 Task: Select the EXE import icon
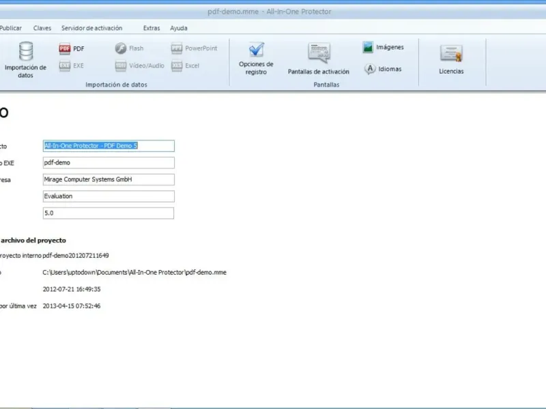pyautogui.click(x=65, y=65)
